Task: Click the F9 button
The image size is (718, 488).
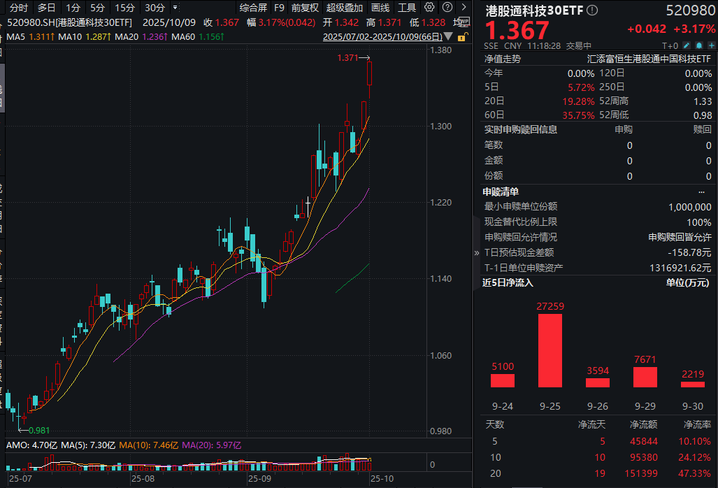Action: point(279,8)
